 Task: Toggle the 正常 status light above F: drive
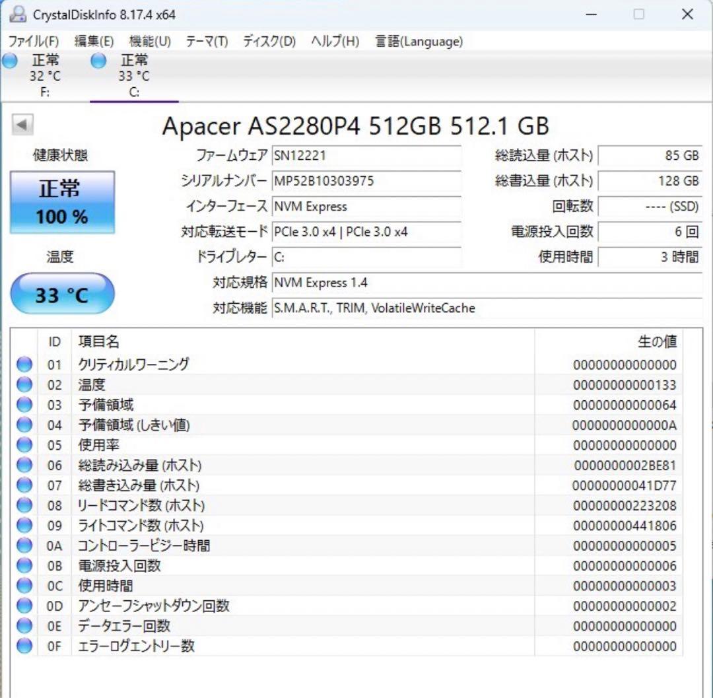9,60
